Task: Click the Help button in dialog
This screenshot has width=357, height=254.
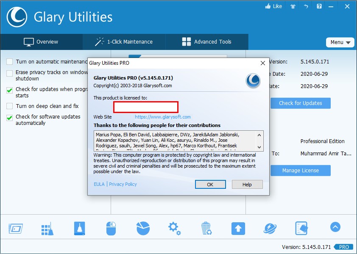Action: pos(247,185)
